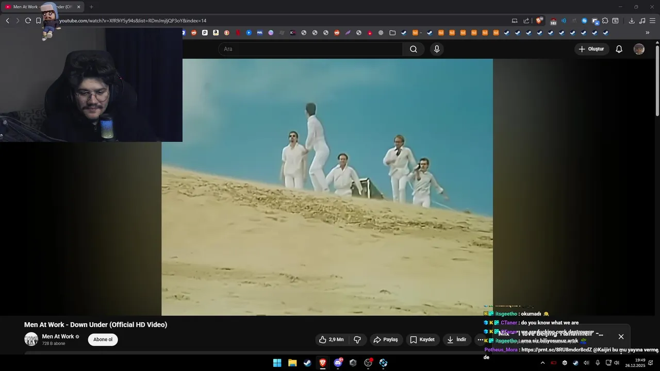Open the Men At Work channel name link

[58, 336]
